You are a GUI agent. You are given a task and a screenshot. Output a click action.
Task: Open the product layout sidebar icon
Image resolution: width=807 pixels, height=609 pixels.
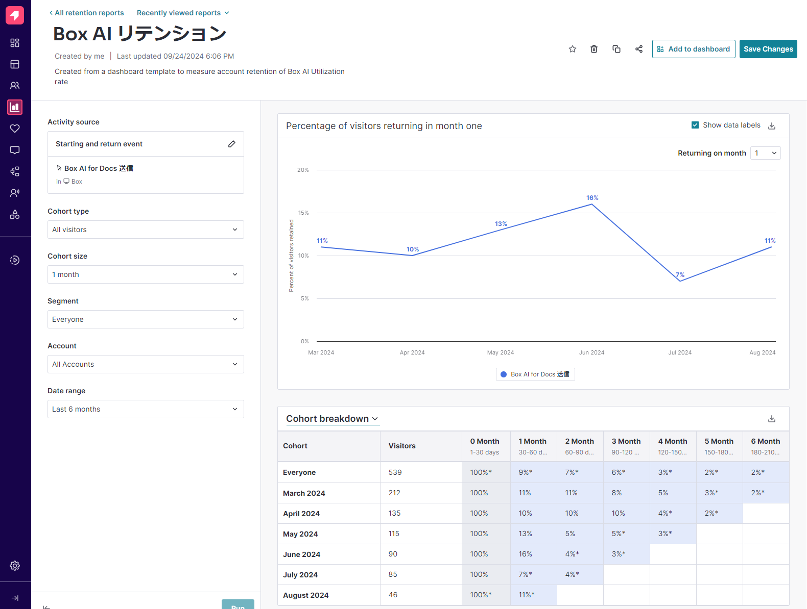pos(15,64)
